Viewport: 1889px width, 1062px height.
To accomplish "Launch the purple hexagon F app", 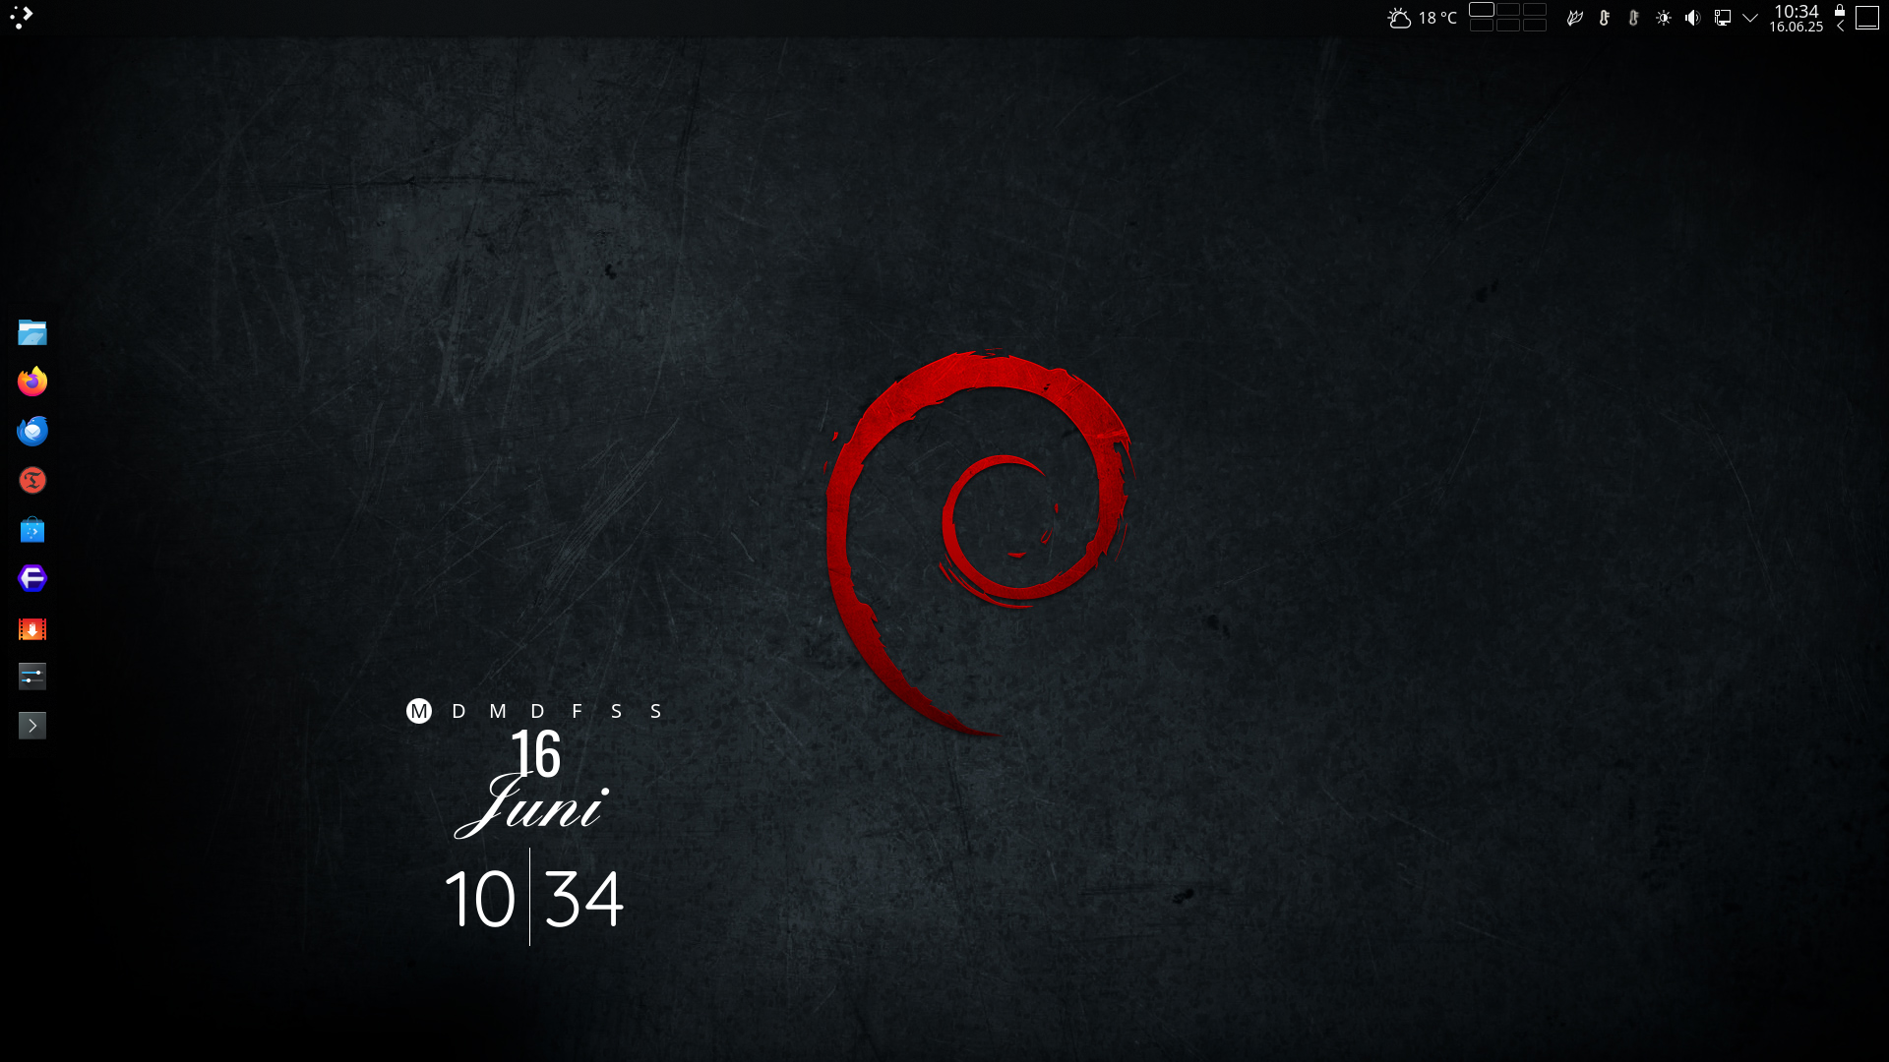I will click(x=32, y=578).
